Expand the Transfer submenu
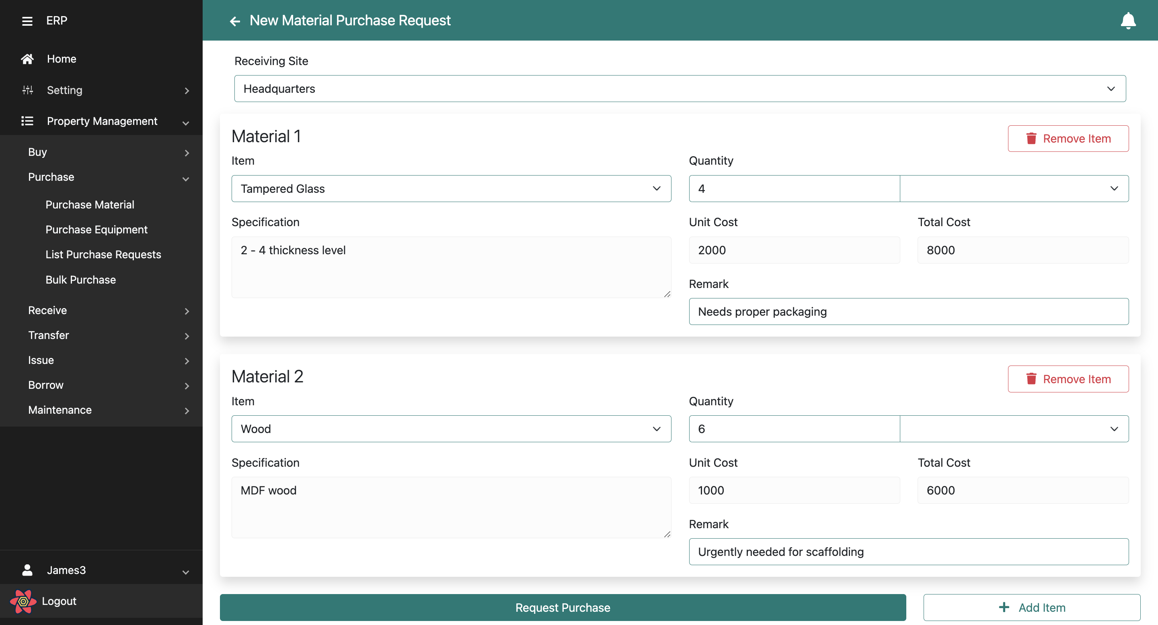Image resolution: width=1158 pixels, height=625 pixels. coord(187,336)
